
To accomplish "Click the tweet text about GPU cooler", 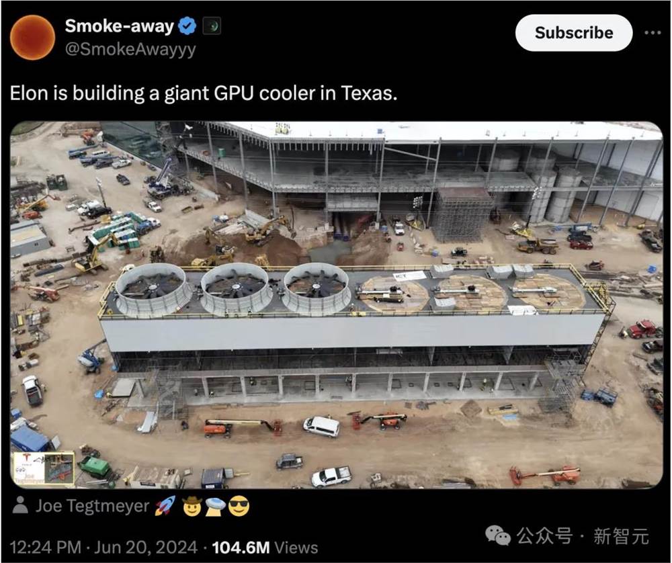I will pos(203,93).
